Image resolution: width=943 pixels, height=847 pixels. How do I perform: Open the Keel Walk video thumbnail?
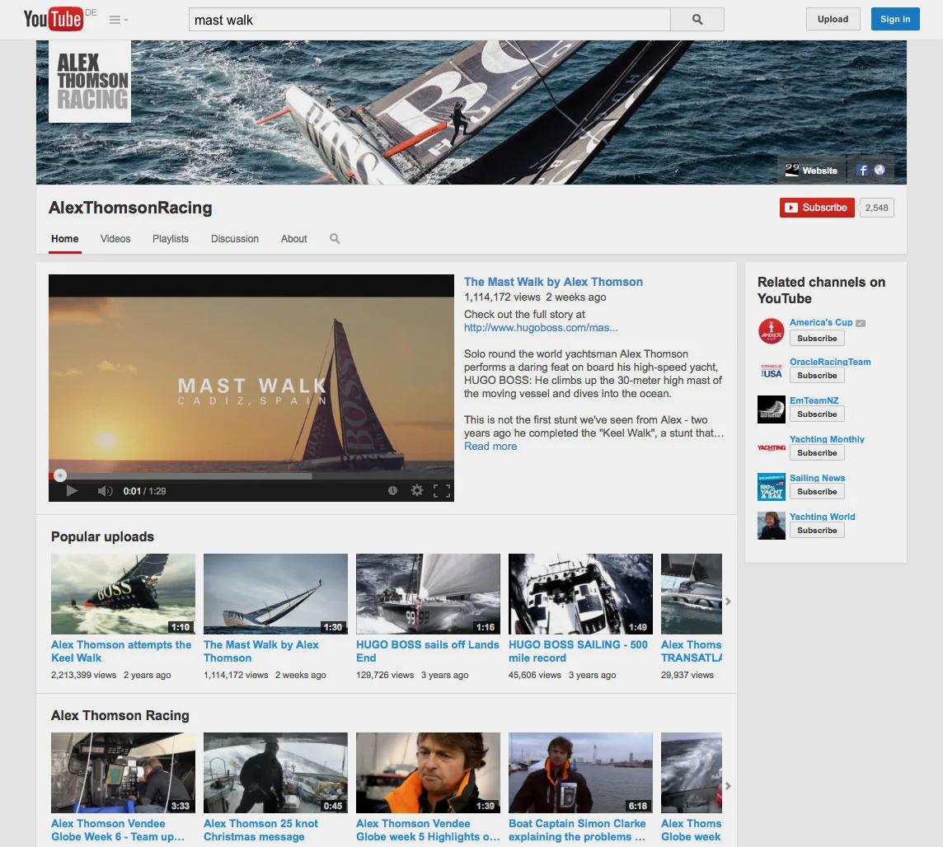124,594
